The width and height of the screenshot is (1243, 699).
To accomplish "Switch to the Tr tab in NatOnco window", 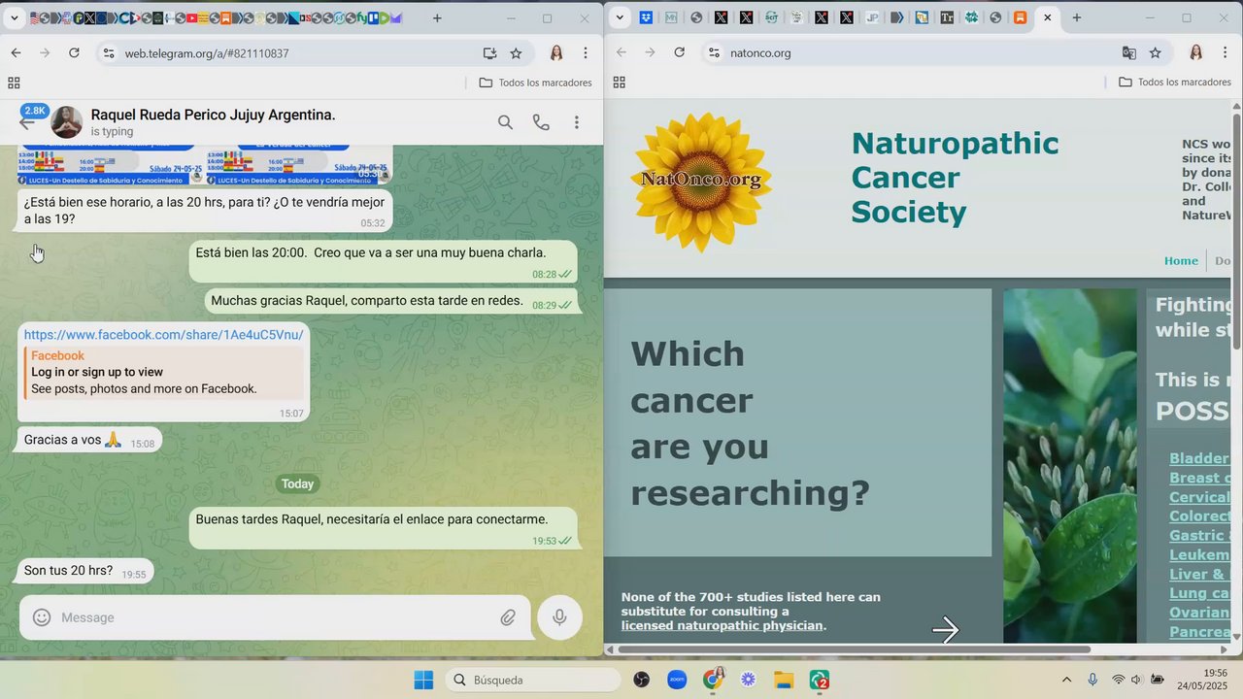I will point(947,17).
